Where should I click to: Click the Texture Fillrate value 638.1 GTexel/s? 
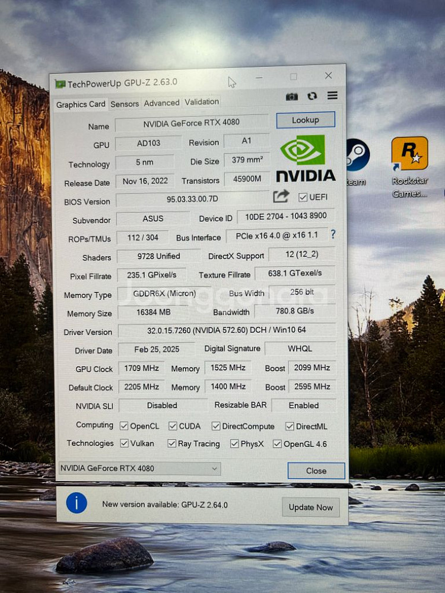pos(295,273)
